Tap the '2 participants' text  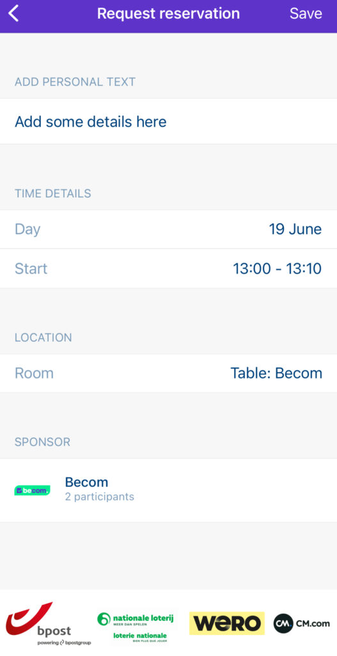[x=99, y=497]
